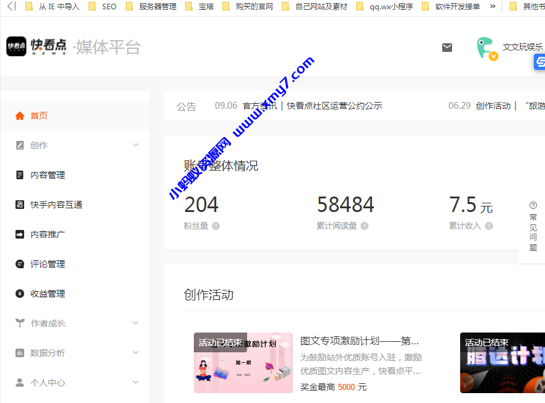Open 内容管理 via its sidebar icon

pyautogui.click(x=19, y=174)
